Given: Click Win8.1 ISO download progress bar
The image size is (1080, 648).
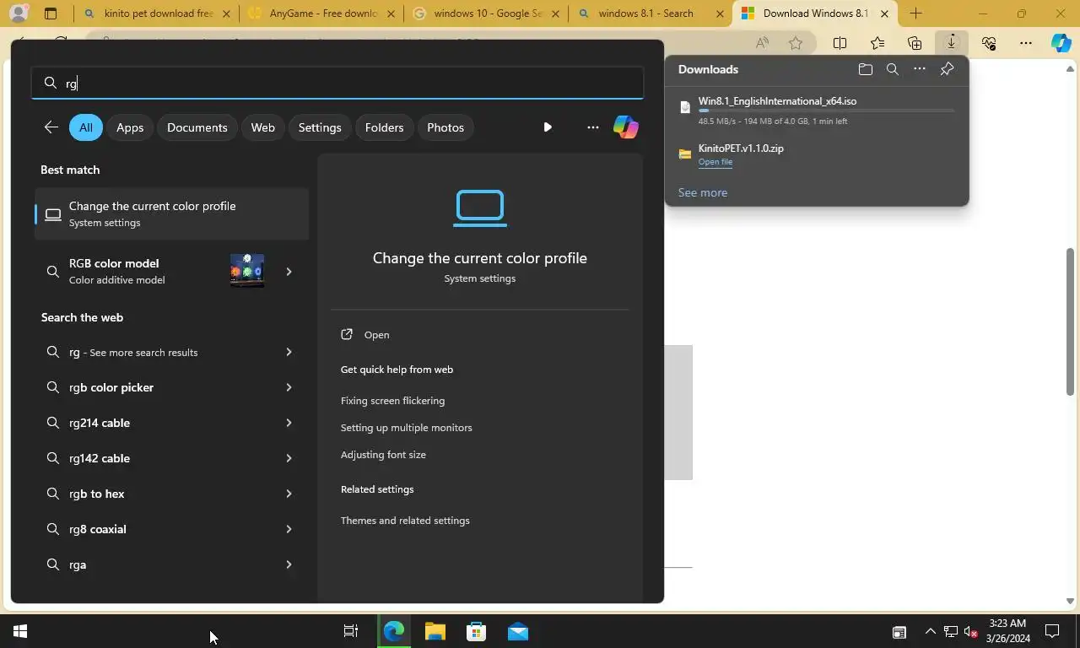Looking at the screenshot, I should click(826, 111).
